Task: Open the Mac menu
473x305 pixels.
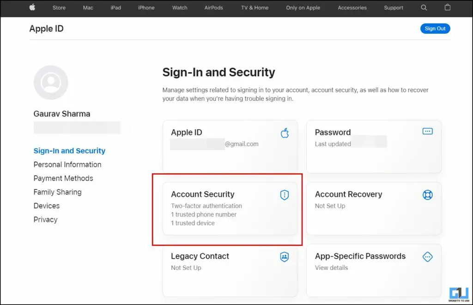Action: [x=88, y=8]
